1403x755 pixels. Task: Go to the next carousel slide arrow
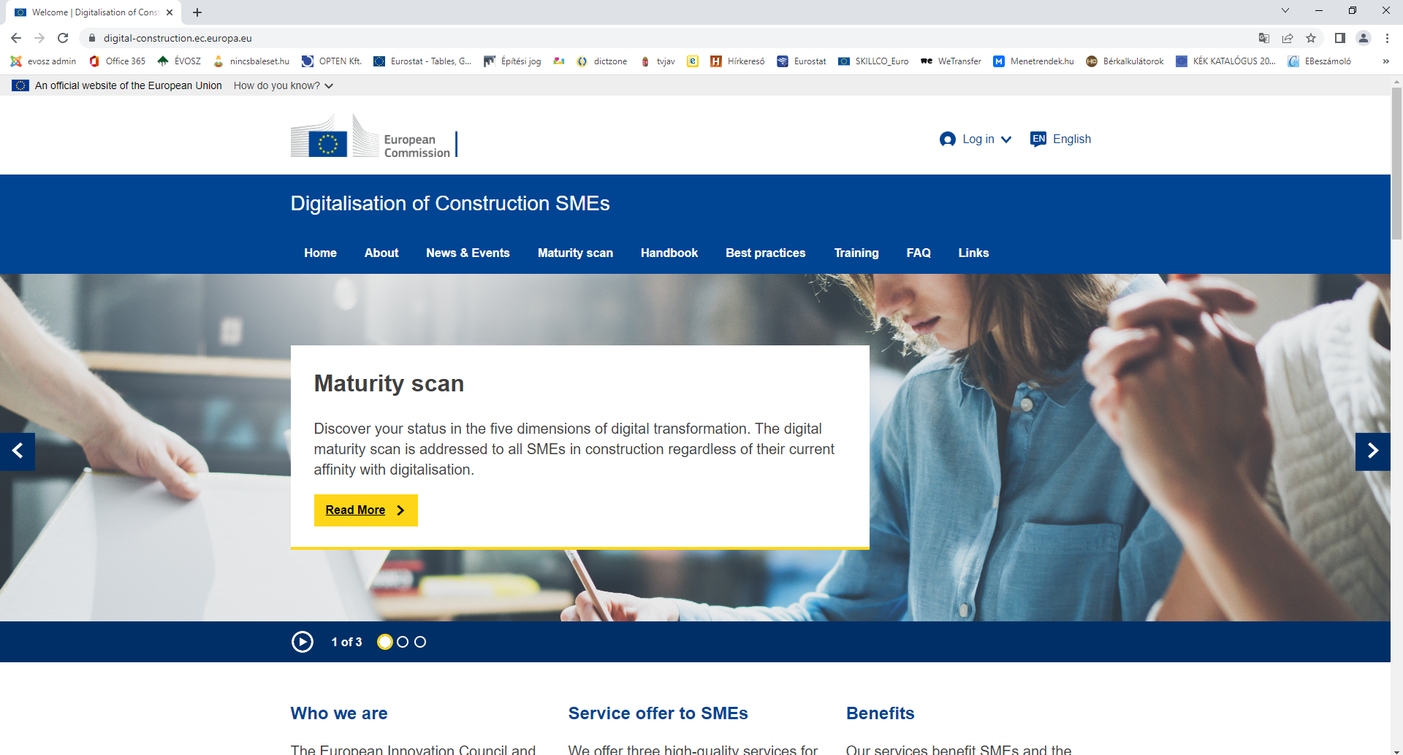click(1372, 451)
